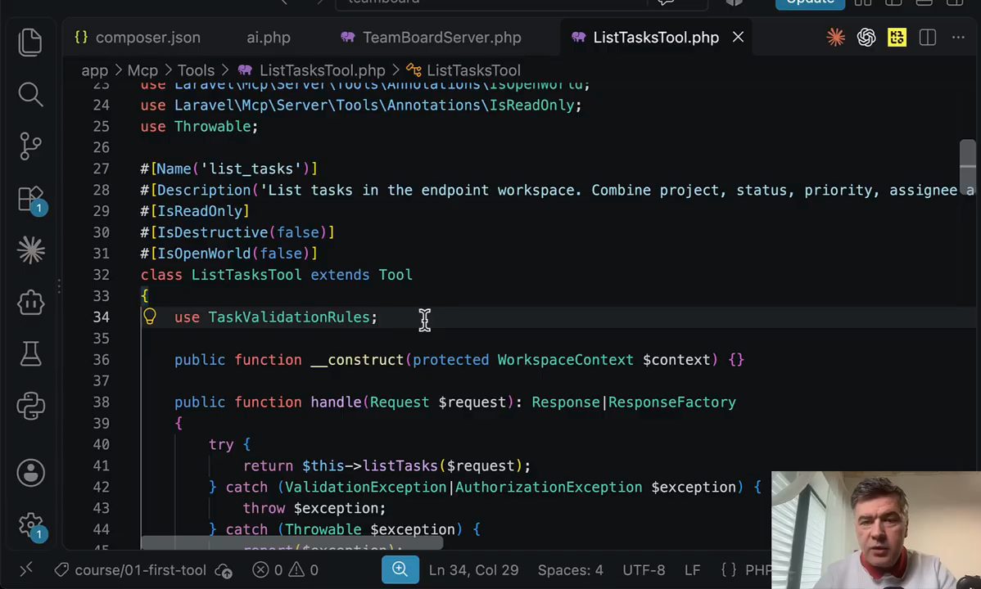Open the Python view in activity bar

30,407
